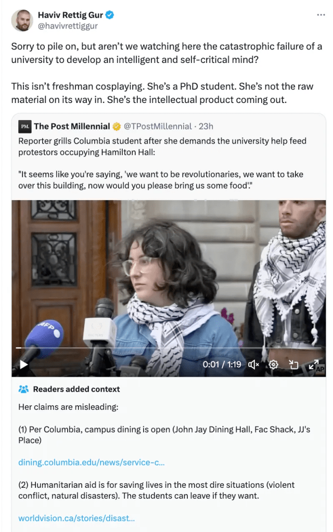333x532 pixels.
Task: Unmute the video with the speaker icon
Action: click(x=253, y=365)
